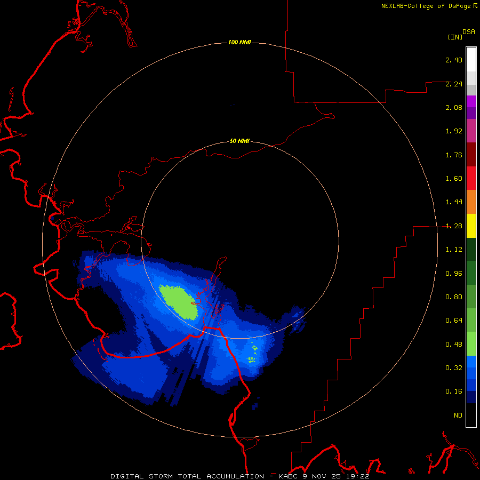Select the 2.24 legend value

(454, 84)
